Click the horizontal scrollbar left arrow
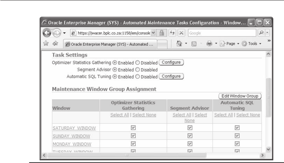284x163 pixels. click(x=44, y=155)
